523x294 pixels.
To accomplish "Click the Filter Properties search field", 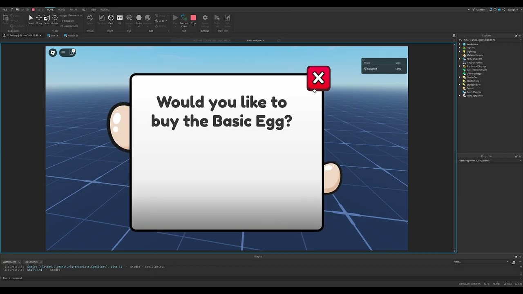I will (489, 160).
